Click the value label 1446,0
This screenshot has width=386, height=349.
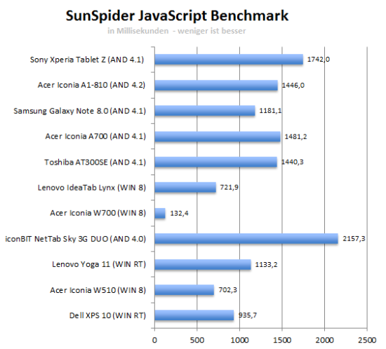(293, 85)
